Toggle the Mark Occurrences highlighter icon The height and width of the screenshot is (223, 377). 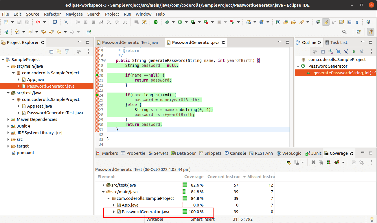(326, 22)
